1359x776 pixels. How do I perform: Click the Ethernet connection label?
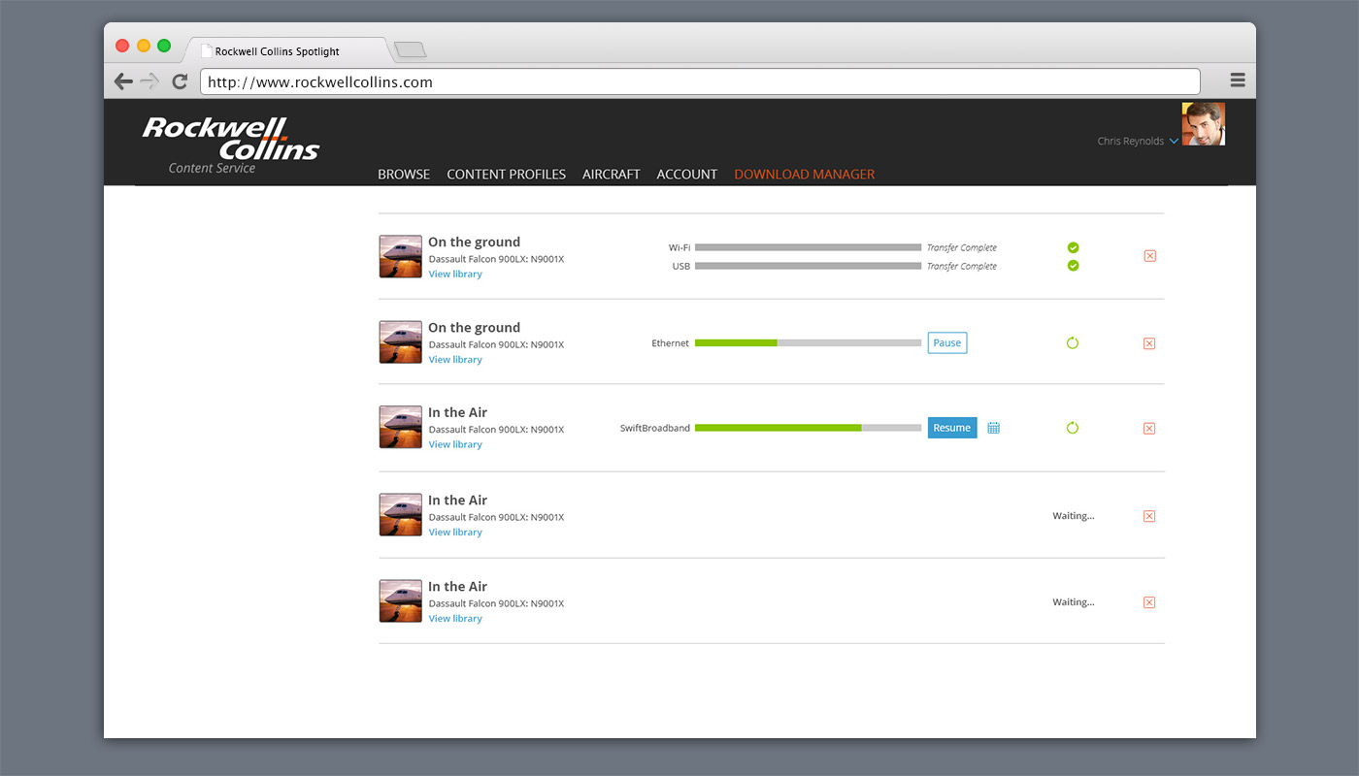671,343
